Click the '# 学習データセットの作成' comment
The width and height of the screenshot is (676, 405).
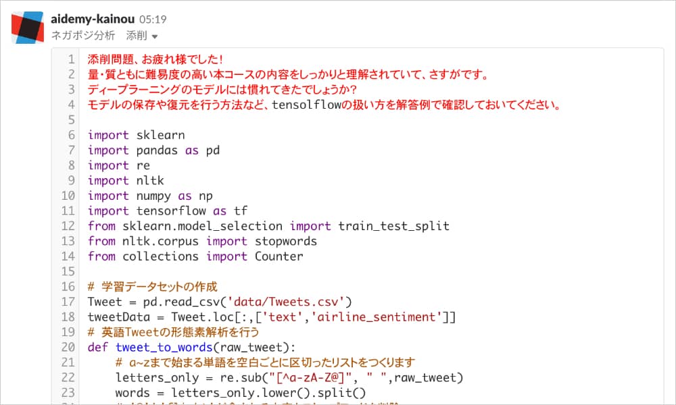coord(152,286)
